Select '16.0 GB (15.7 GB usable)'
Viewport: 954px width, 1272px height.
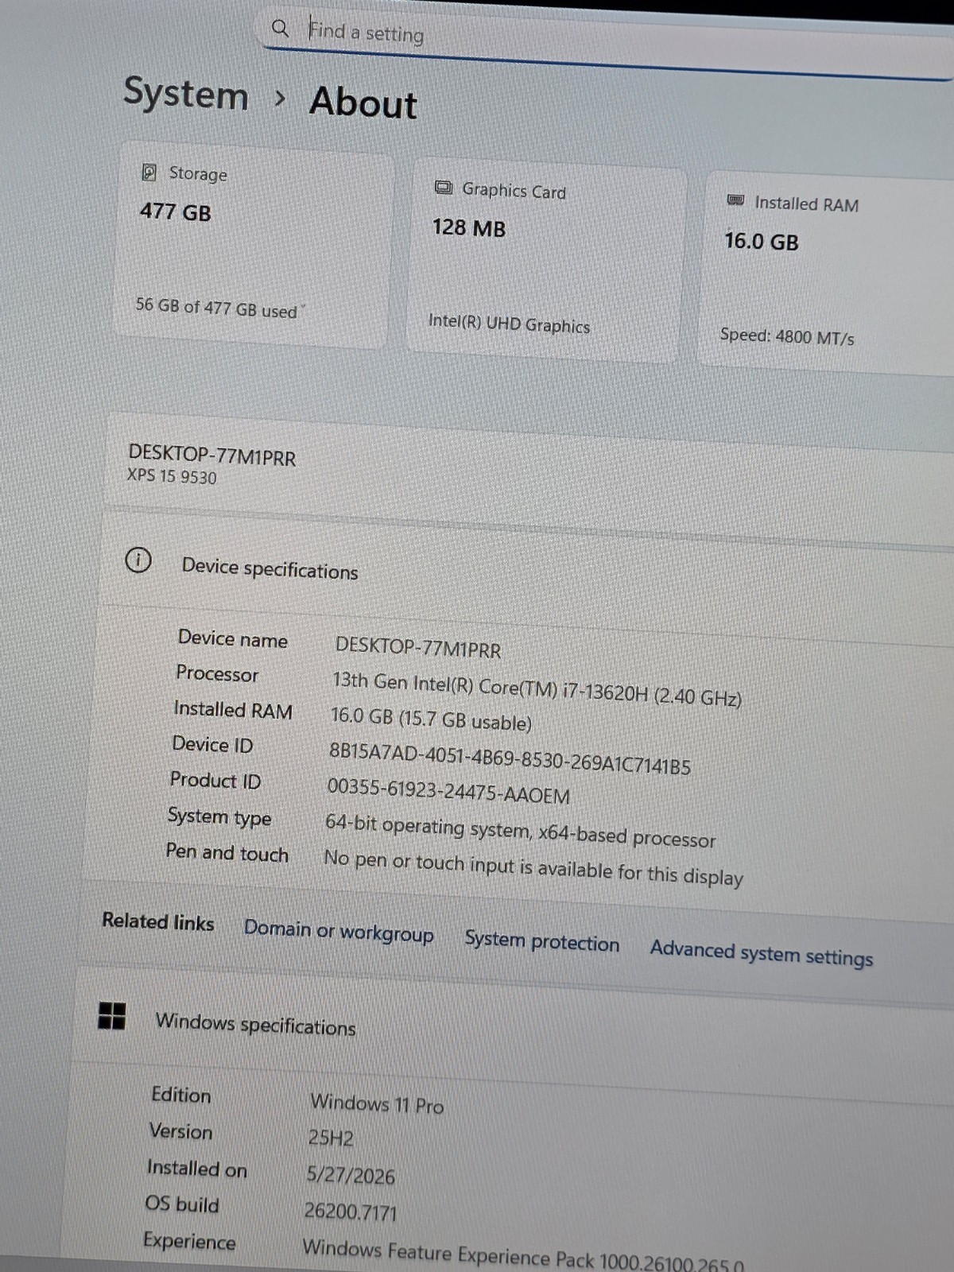pos(431,719)
